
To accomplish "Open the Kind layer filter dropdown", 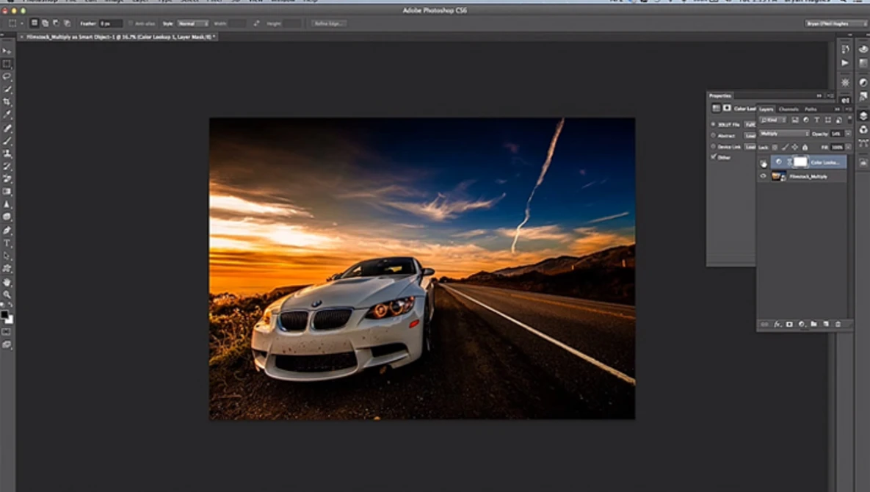I will coord(773,120).
